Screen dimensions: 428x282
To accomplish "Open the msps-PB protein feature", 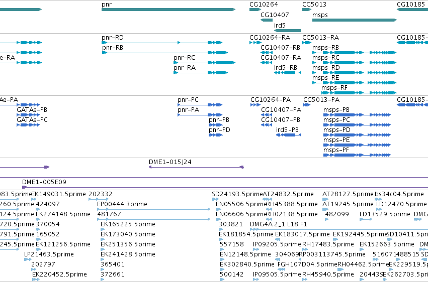I will click(357, 115).
